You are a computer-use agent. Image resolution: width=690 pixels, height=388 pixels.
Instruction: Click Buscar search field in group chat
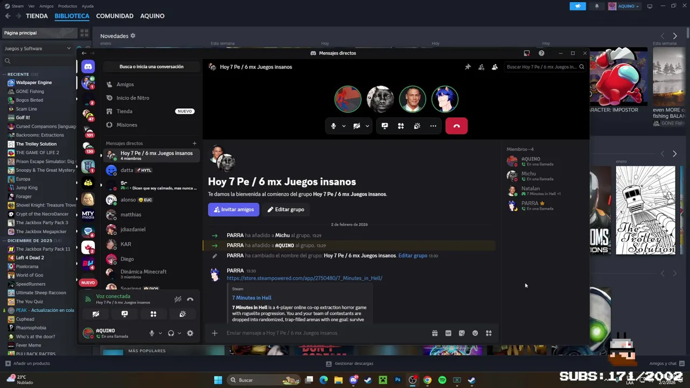coord(545,67)
